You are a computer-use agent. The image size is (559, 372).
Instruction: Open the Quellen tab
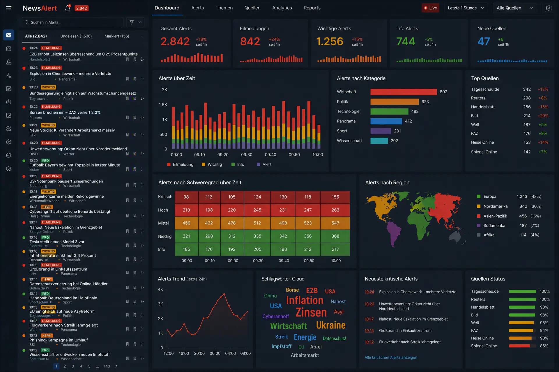click(x=252, y=8)
